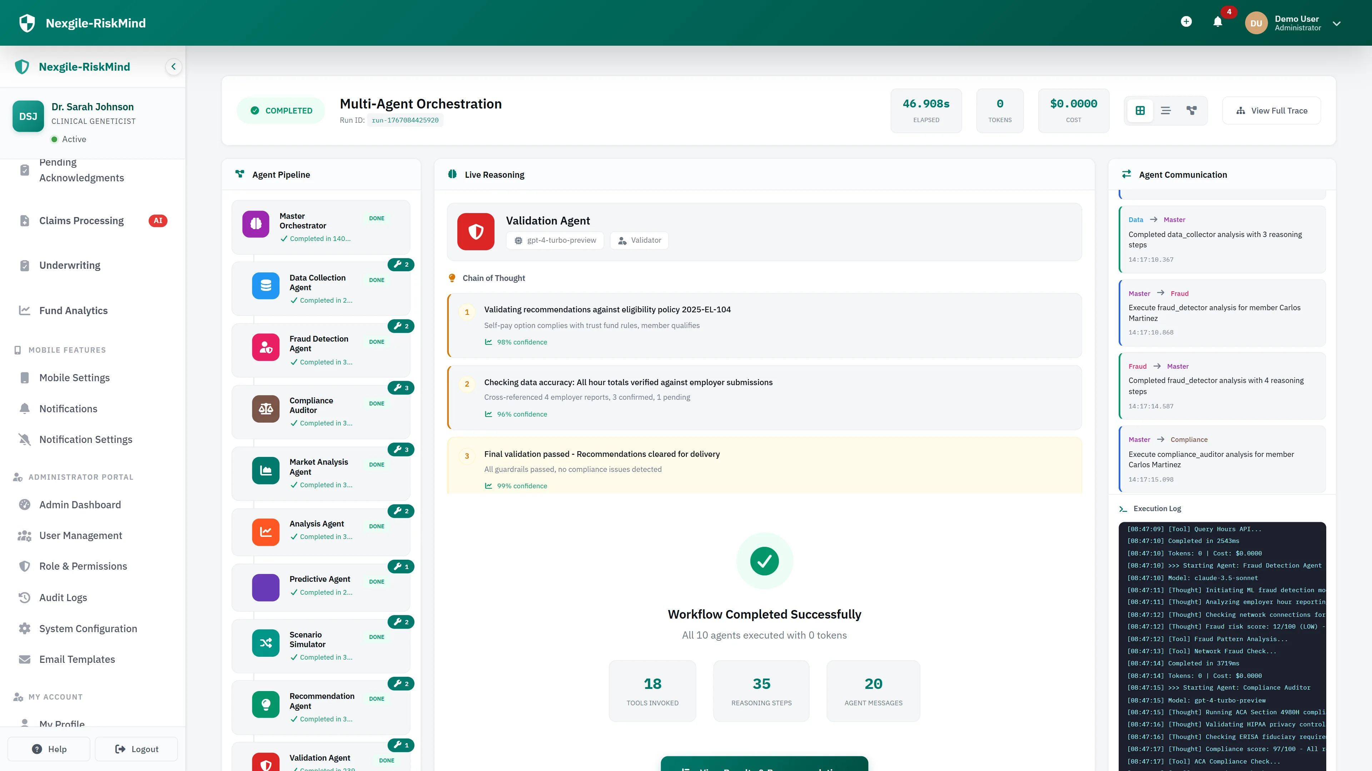Switch to list view mode
The width and height of the screenshot is (1372, 771).
(x=1166, y=110)
